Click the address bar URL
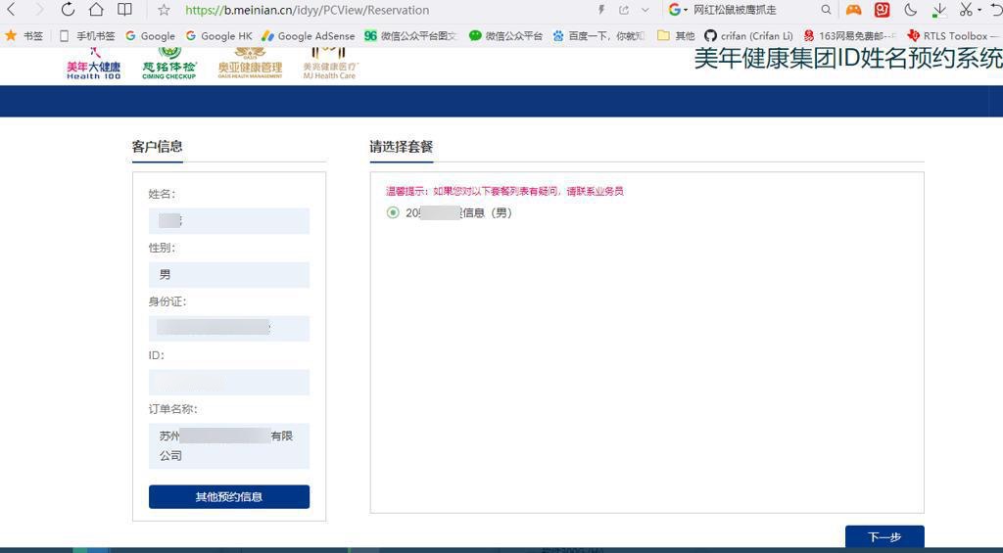Screen dimensions: 1003x553 [x=307, y=10]
